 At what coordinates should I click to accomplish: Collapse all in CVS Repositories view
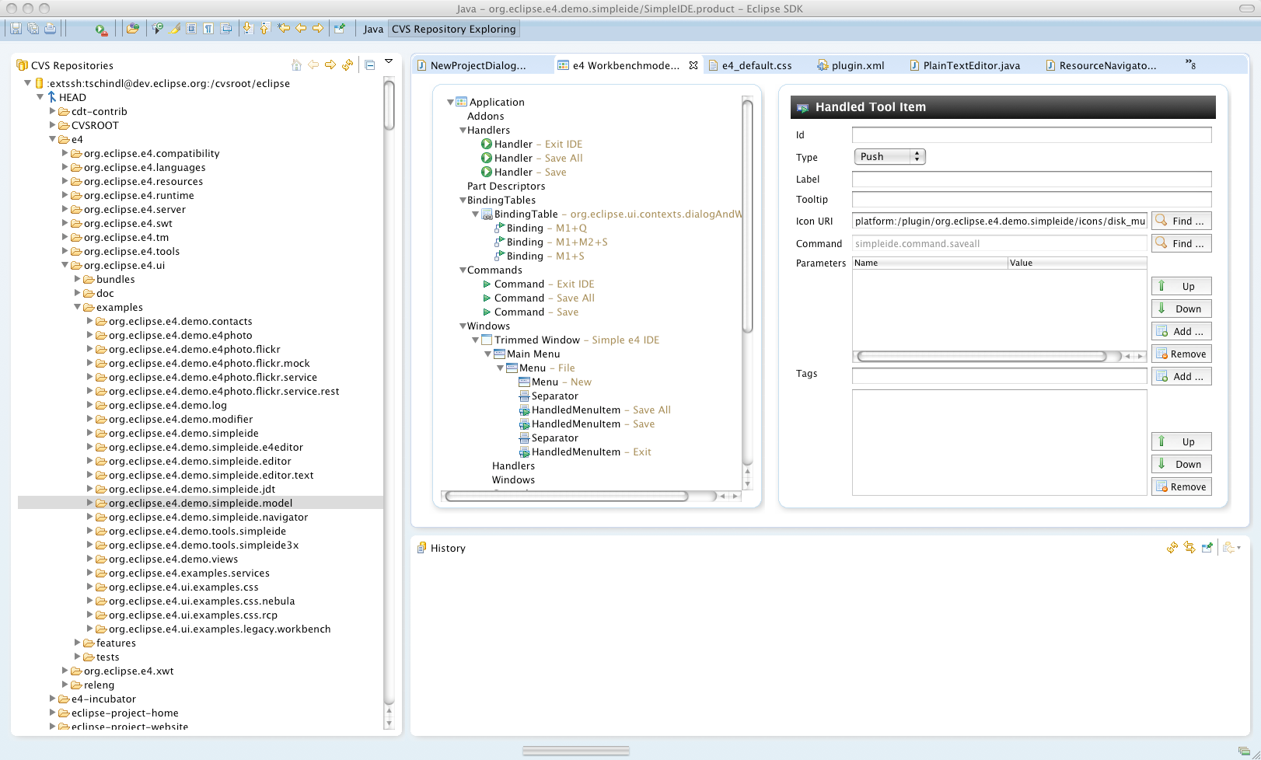click(x=370, y=64)
